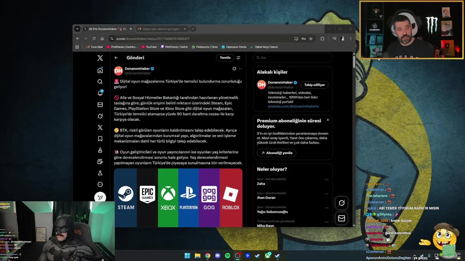Dismiss the Premium aboneliğinin süresi doluyor card

pyautogui.click(x=328, y=120)
